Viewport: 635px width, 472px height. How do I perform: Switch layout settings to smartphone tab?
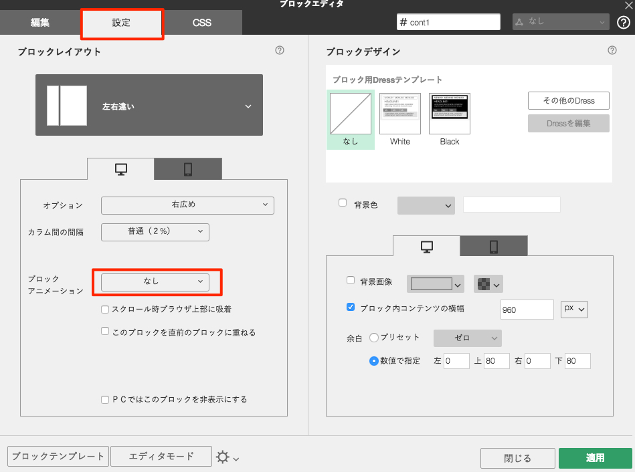pos(188,168)
